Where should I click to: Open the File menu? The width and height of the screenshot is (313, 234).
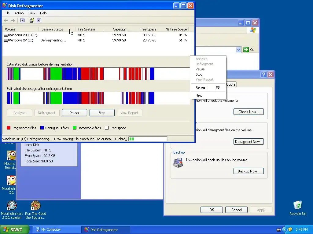coord(7,13)
